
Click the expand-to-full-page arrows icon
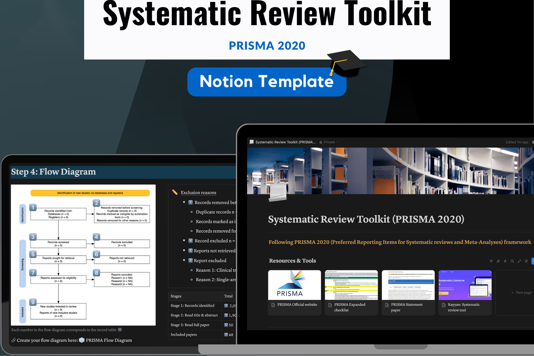(x=519, y=261)
